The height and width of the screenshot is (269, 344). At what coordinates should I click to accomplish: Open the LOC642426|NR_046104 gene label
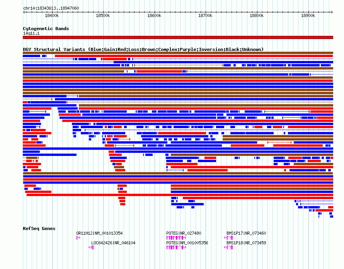point(113,243)
